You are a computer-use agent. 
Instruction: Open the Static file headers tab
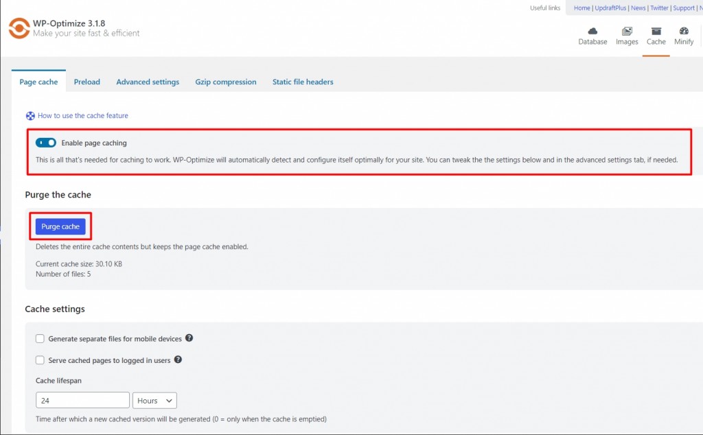pyautogui.click(x=303, y=82)
